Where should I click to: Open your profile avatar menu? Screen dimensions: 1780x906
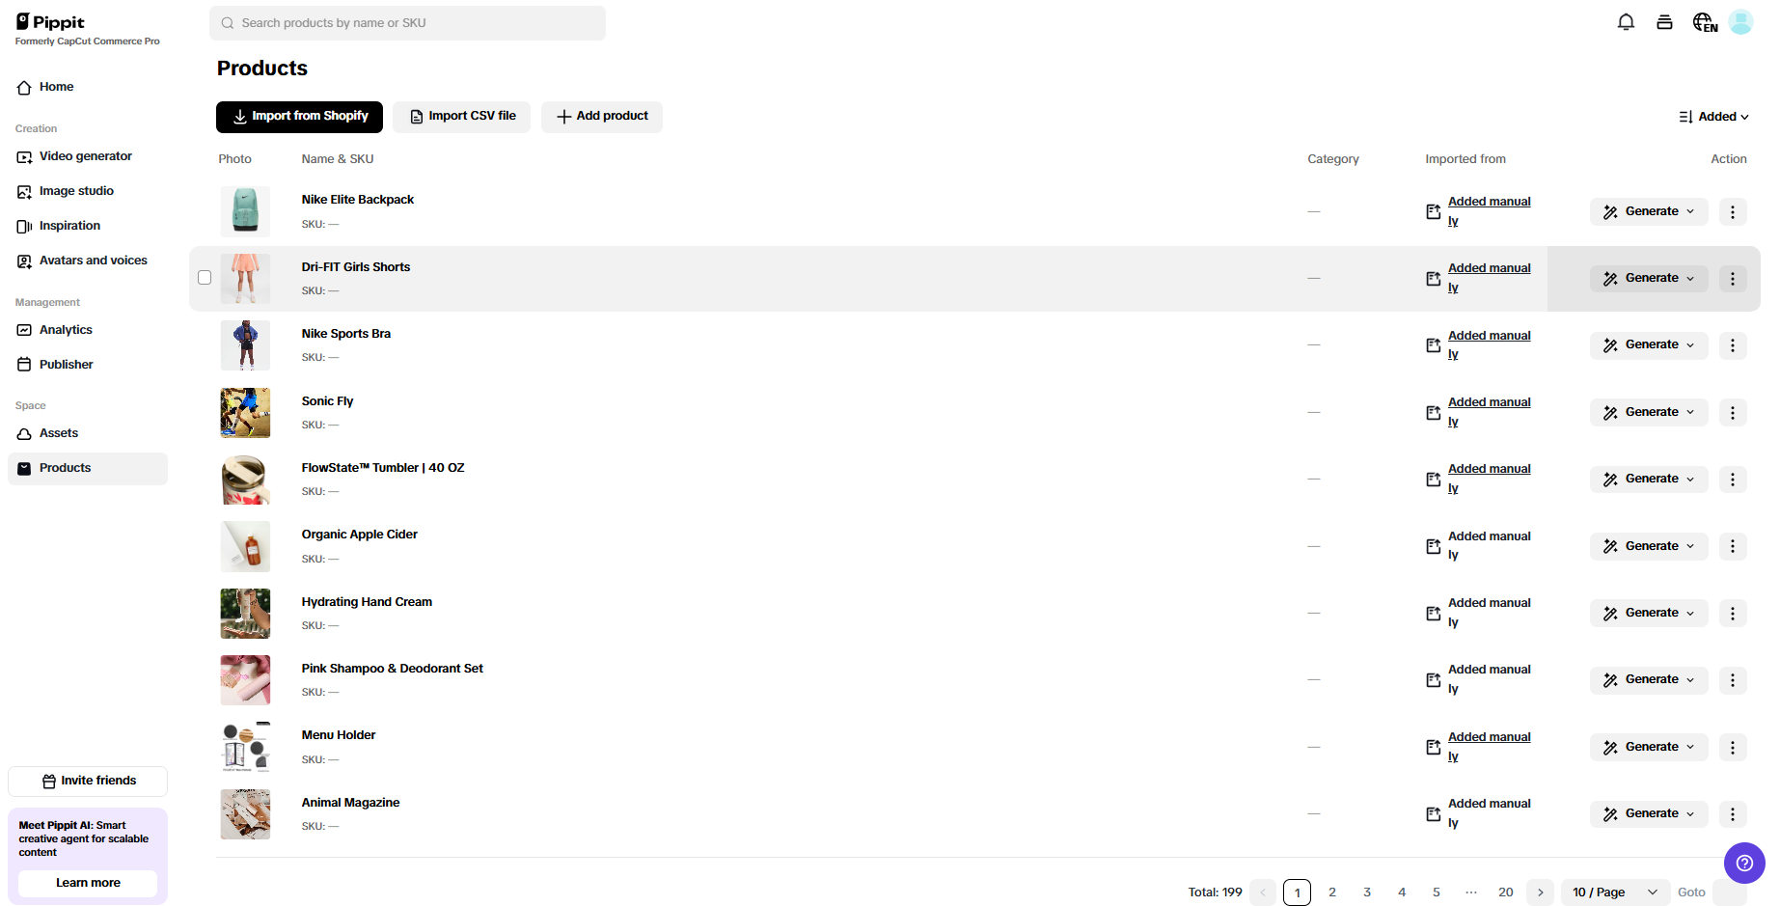coord(1741,21)
